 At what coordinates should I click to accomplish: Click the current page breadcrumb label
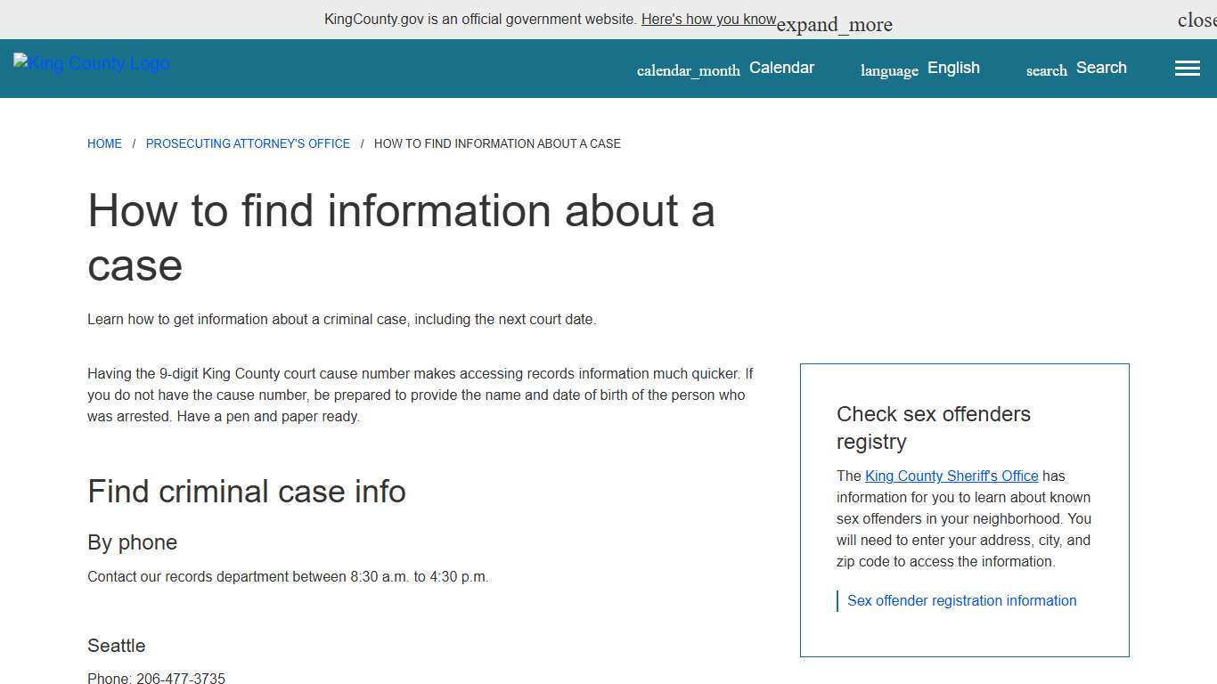tap(497, 143)
